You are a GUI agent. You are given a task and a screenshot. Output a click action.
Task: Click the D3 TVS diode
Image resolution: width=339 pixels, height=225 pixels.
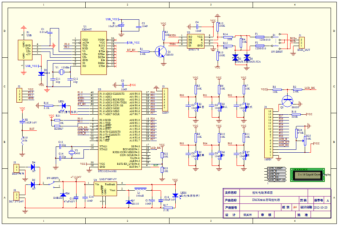(x=247, y=57)
